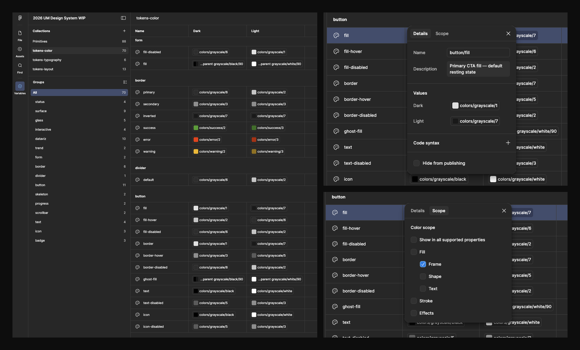Click the variable icon beside ghost-fill in scope panel

[x=335, y=307]
